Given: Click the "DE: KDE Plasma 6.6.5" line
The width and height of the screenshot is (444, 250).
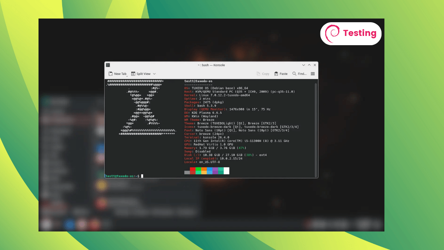Looking at the screenshot, I should (203, 113).
